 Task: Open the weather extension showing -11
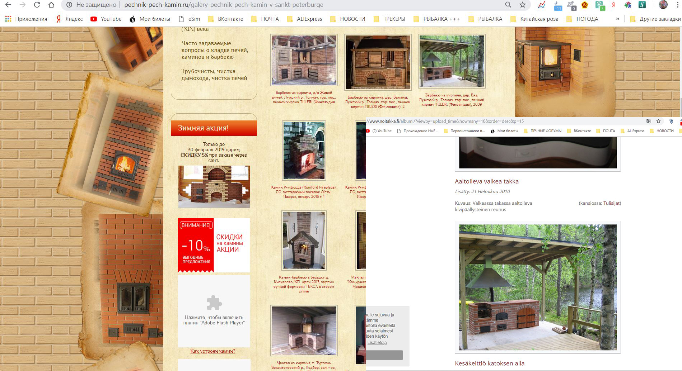point(557,5)
